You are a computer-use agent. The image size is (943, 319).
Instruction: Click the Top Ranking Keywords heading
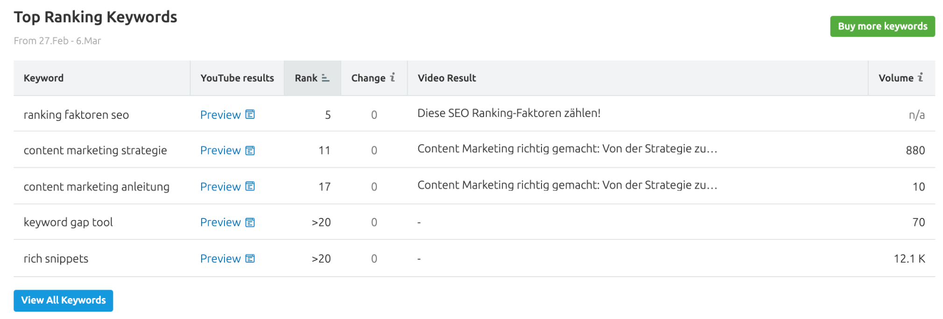point(95,17)
